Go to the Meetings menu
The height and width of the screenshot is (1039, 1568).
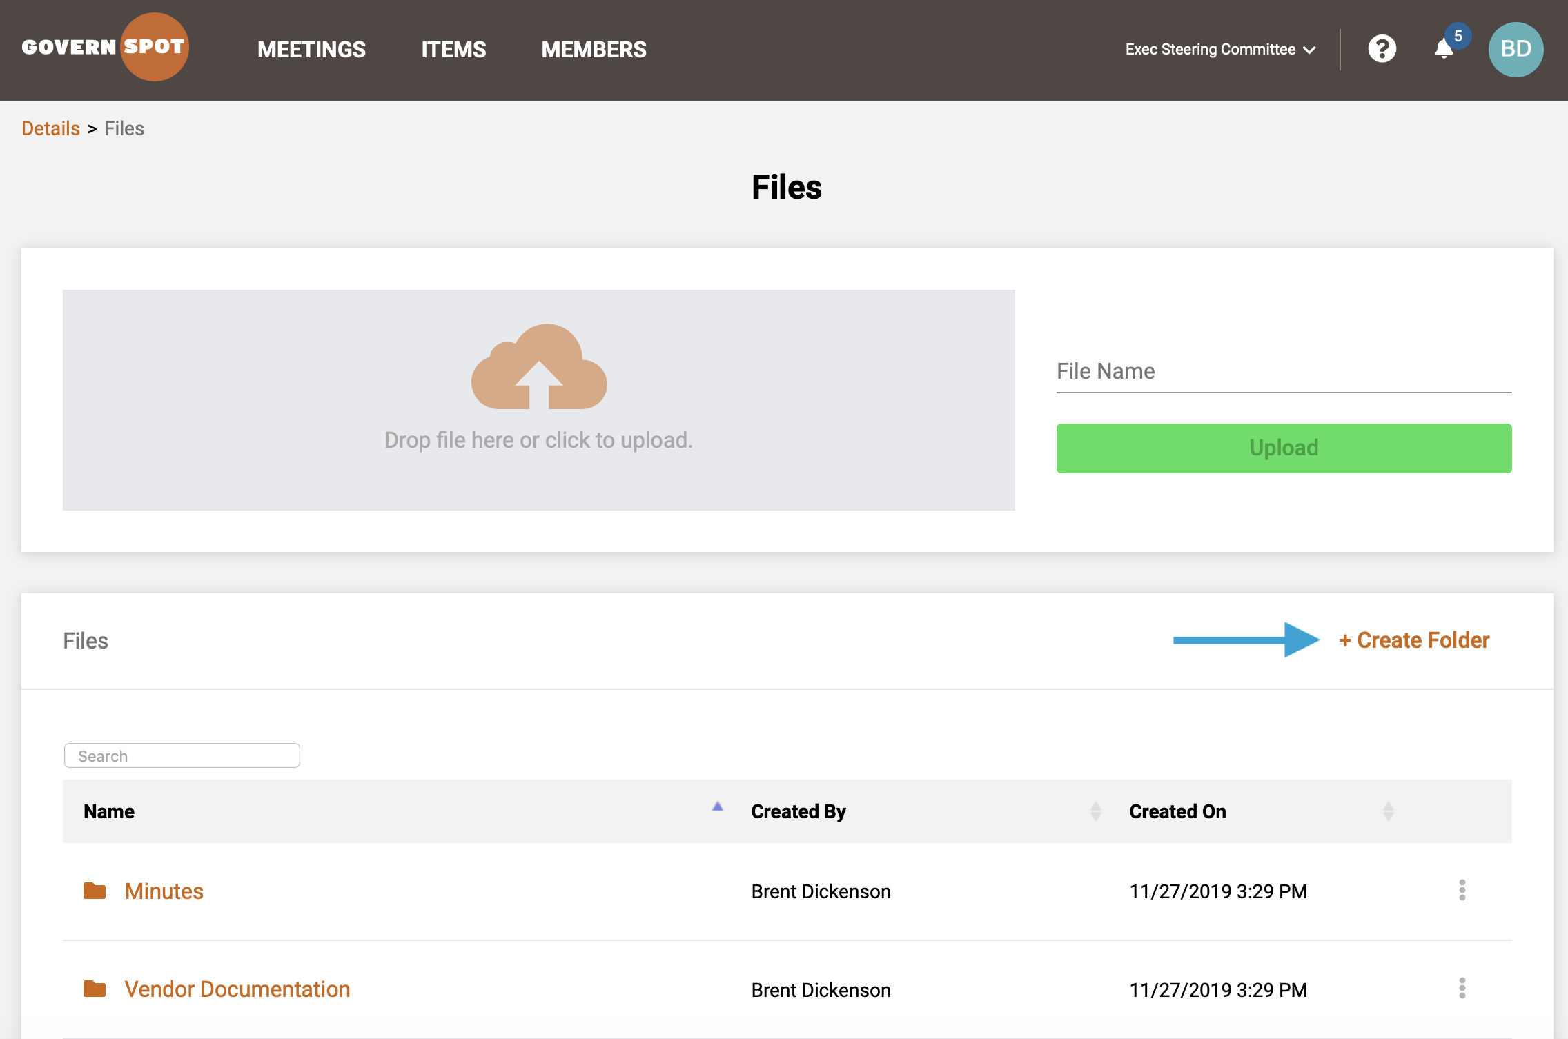click(x=311, y=50)
